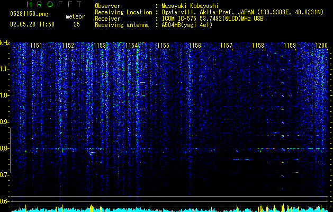This screenshot has height=212, width=333.
Task: Click the 1159 time axis label
Action: (290, 46)
